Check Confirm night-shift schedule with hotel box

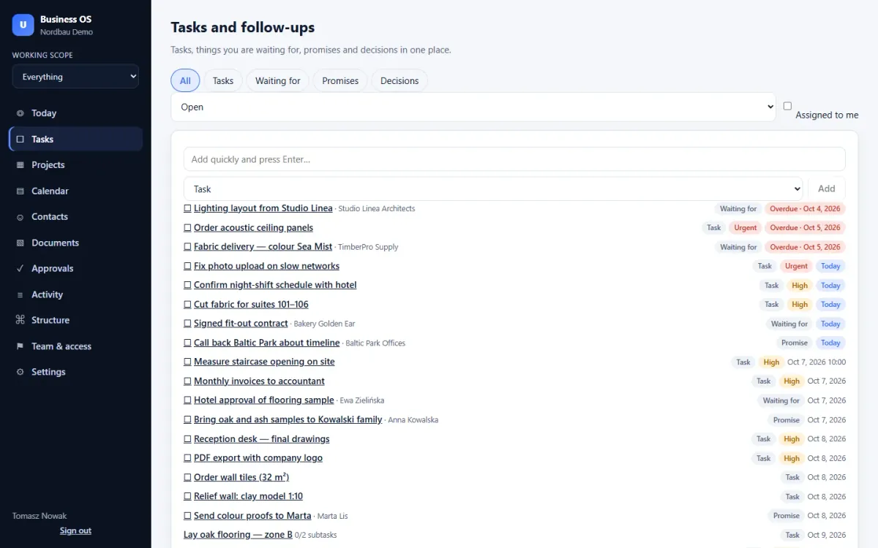pos(187,285)
